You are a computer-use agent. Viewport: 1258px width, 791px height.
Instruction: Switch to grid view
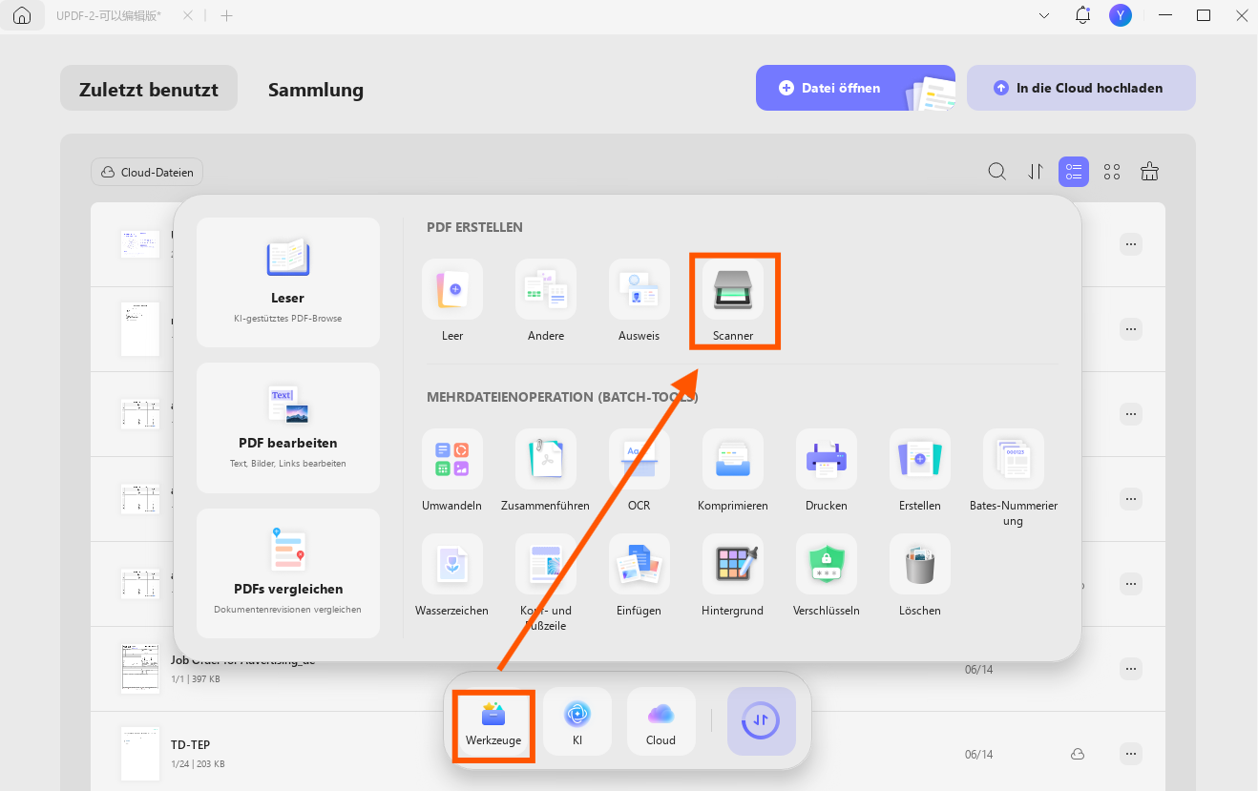tap(1112, 172)
